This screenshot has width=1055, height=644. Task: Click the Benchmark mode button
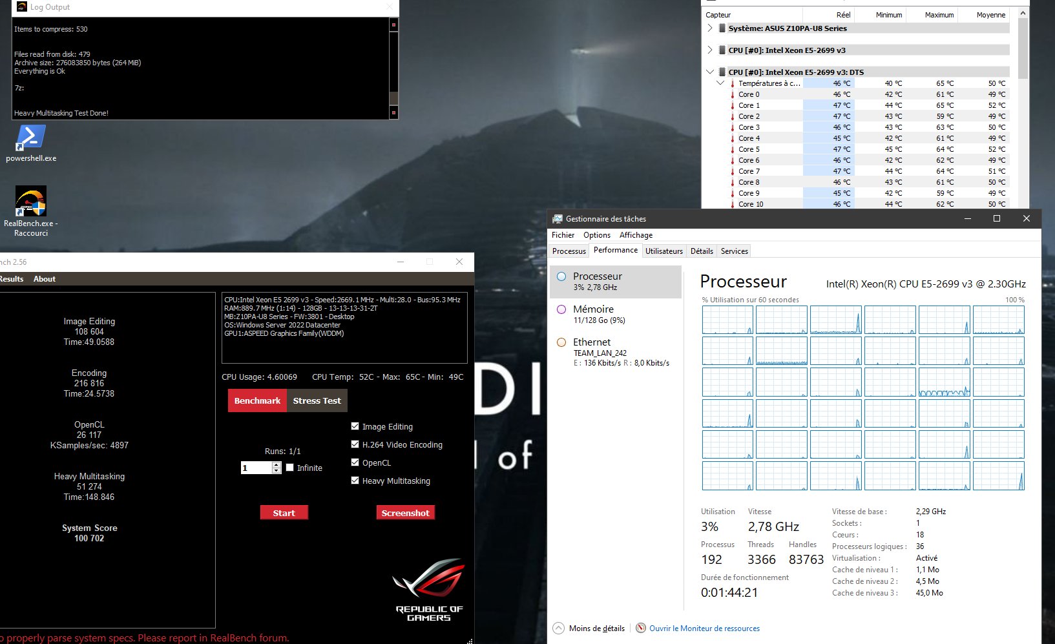click(x=257, y=400)
